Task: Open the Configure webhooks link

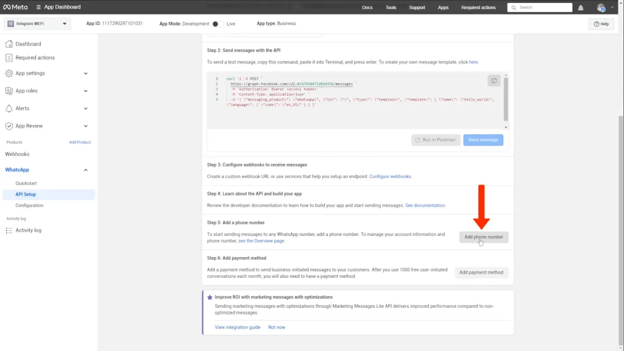Action: pyautogui.click(x=390, y=176)
